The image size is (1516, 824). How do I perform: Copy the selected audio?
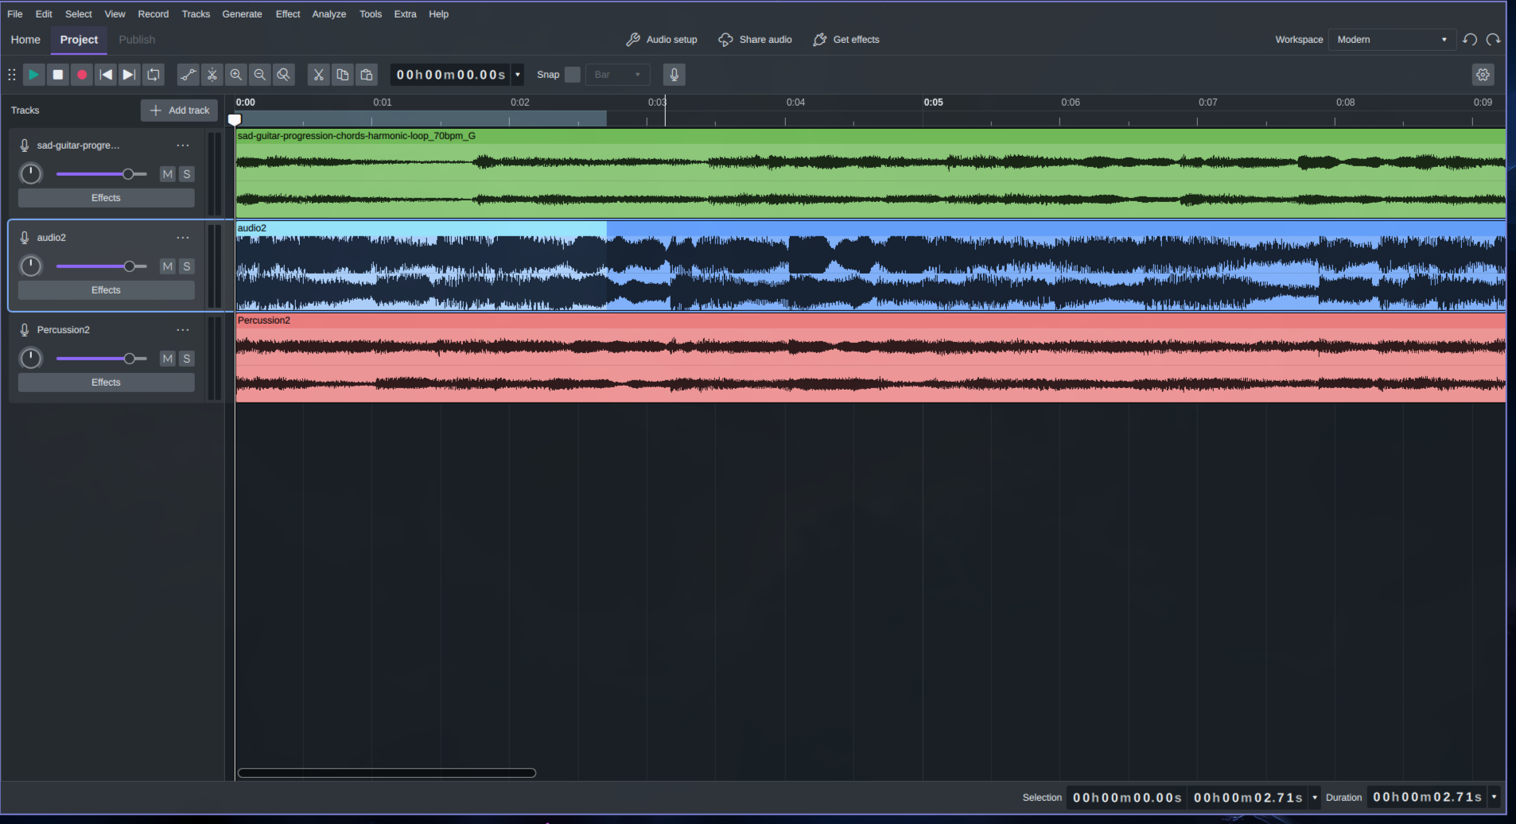click(x=342, y=75)
